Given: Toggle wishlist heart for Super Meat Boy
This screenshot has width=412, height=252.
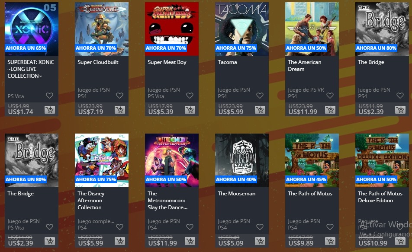Looking at the screenshot, I should click(x=190, y=96).
